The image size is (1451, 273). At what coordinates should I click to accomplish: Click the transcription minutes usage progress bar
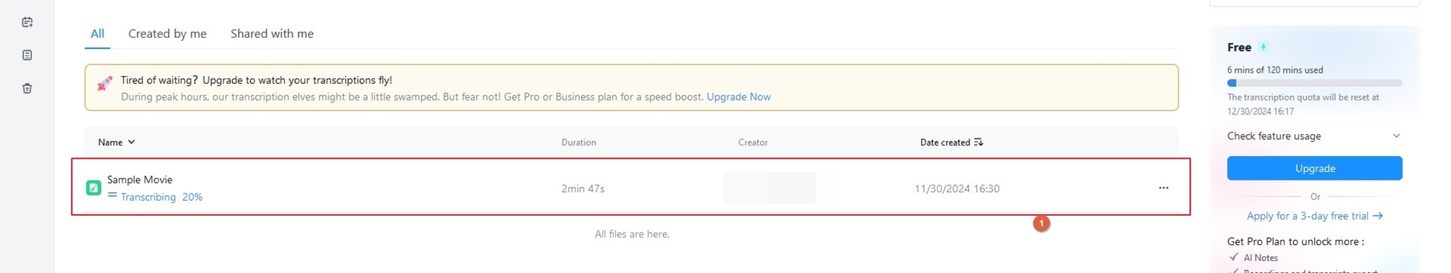pos(1314,83)
